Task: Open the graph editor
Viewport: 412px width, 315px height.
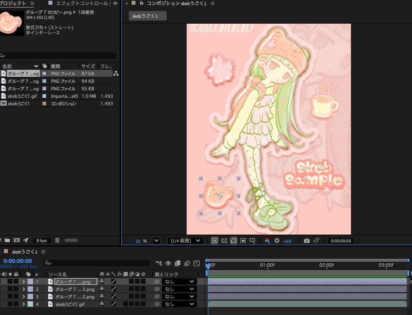Action: tap(197, 263)
